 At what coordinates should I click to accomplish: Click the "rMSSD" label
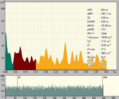point(91,26)
